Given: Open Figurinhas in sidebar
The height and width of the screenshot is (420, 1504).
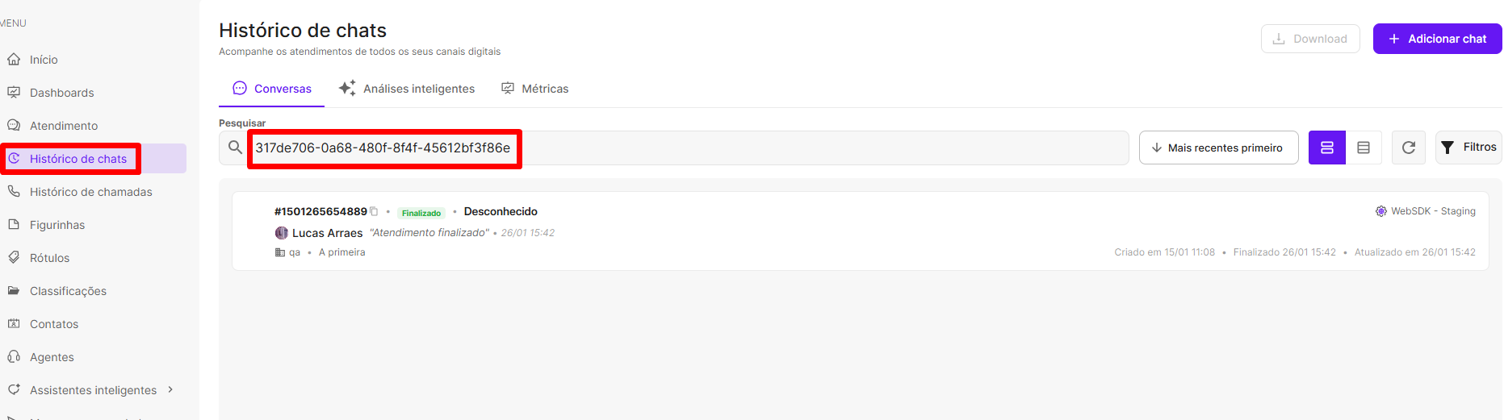Looking at the screenshot, I should coord(57,225).
